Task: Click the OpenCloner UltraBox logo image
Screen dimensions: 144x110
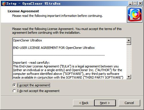Action: [135, 15]
